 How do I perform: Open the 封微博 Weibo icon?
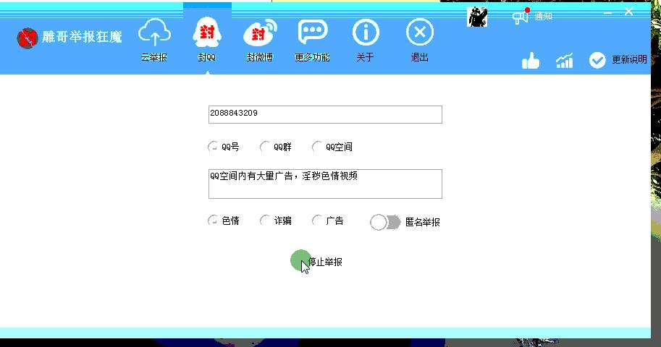(x=260, y=33)
